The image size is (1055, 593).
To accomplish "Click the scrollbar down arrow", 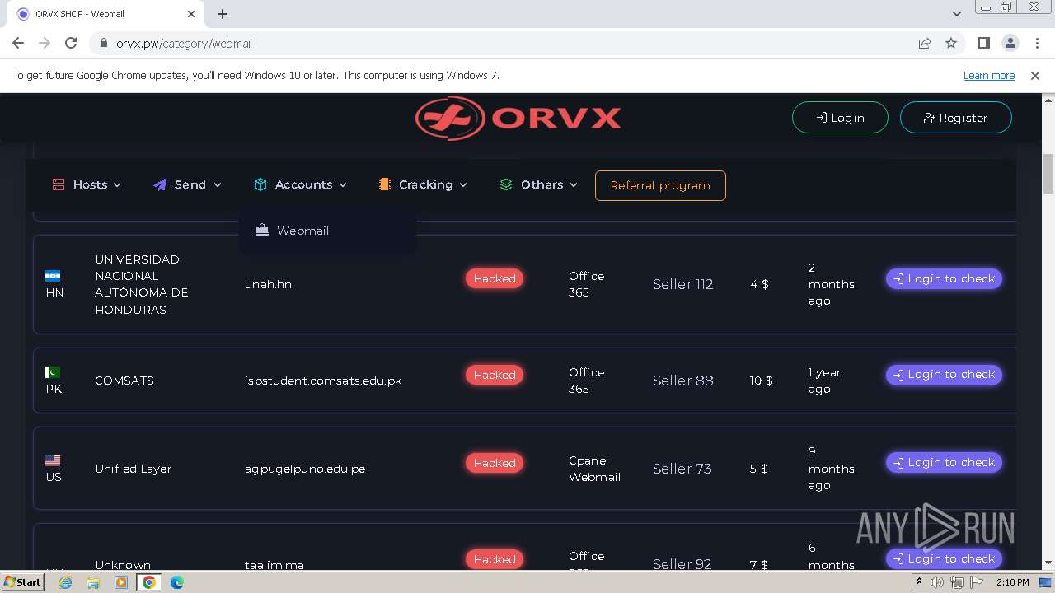I will pyautogui.click(x=1048, y=563).
